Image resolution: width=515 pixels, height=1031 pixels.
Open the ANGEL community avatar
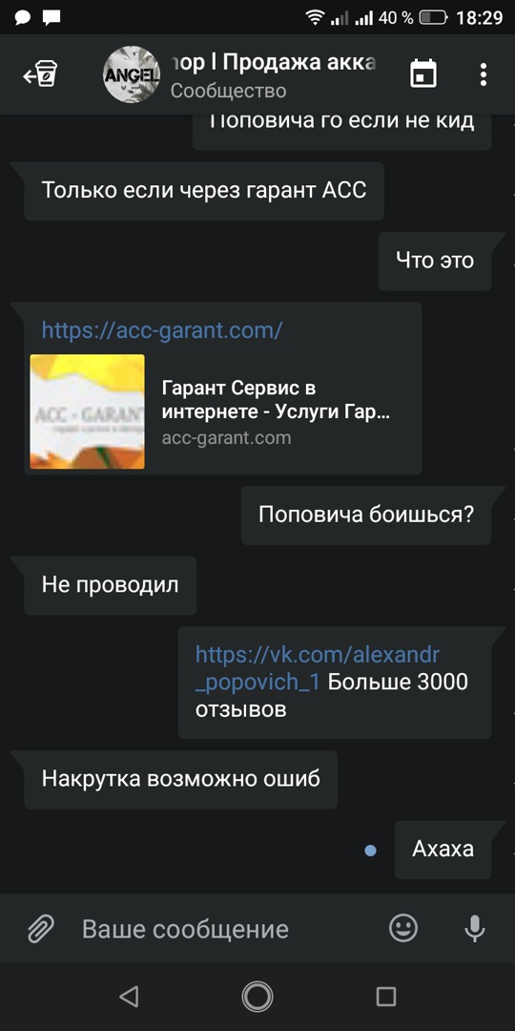(132, 74)
